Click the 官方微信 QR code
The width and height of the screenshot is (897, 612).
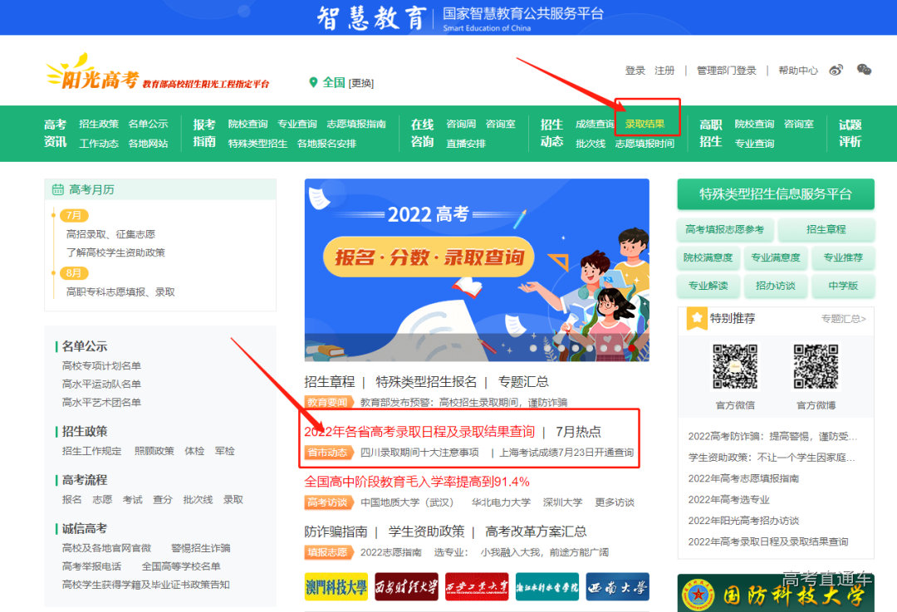pos(734,367)
